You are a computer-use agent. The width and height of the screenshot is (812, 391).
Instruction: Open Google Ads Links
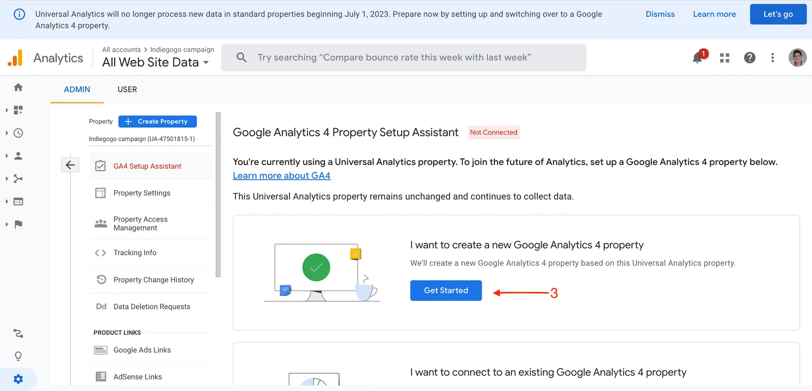coord(151,350)
